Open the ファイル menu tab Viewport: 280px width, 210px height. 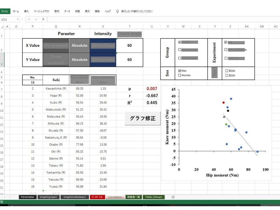point(5,11)
